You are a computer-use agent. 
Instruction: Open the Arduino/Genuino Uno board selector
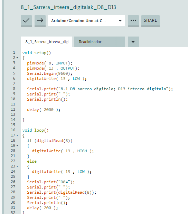pyautogui.click(x=86, y=21)
